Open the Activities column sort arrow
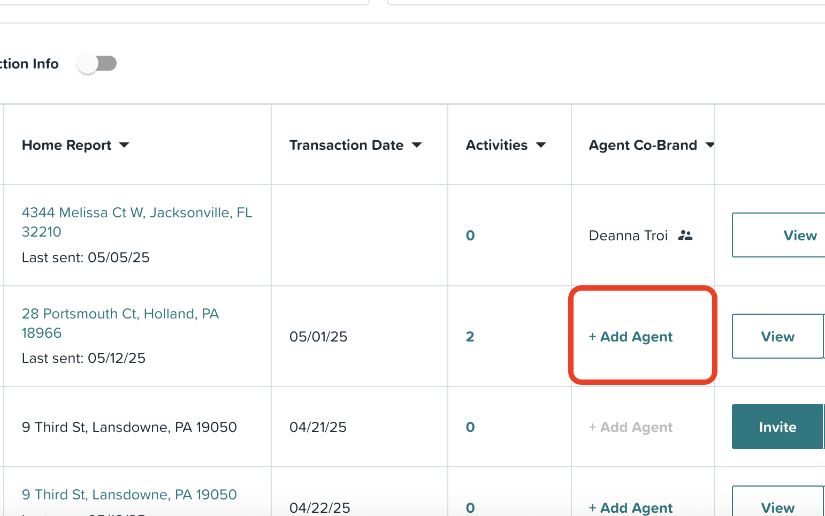825x516 pixels. pyautogui.click(x=541, y=145)
